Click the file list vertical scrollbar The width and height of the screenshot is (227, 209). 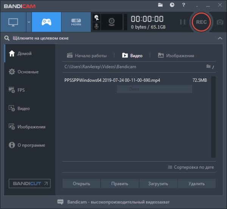coord(213,117)
